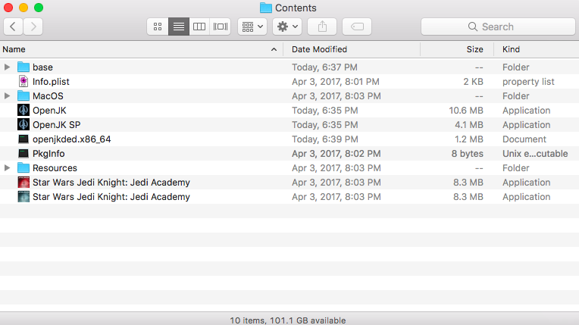Click the Search field

click(498, 27)
